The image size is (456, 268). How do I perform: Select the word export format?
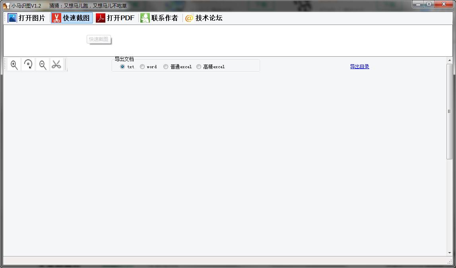(142, 67)
